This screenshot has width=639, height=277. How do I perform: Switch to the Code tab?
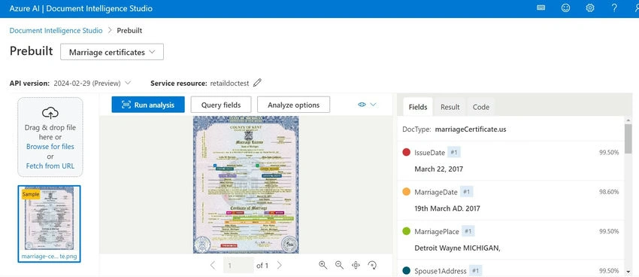pyautogui.click(x=481, y=107)
